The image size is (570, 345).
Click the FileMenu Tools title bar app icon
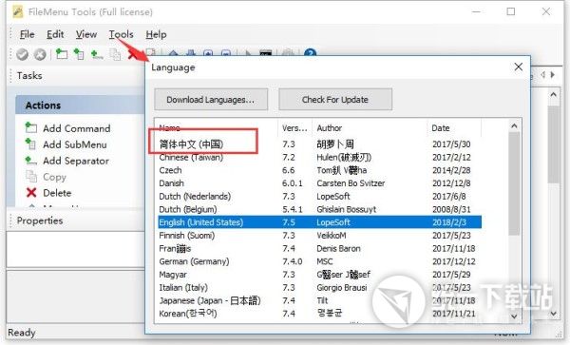18,11
